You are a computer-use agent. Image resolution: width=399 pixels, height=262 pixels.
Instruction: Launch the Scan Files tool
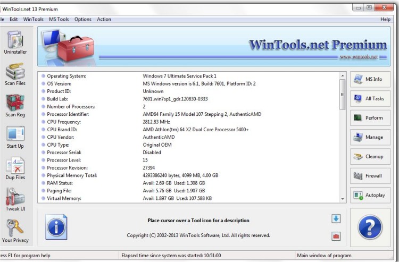pyautogui.click(x=15, y=74)
